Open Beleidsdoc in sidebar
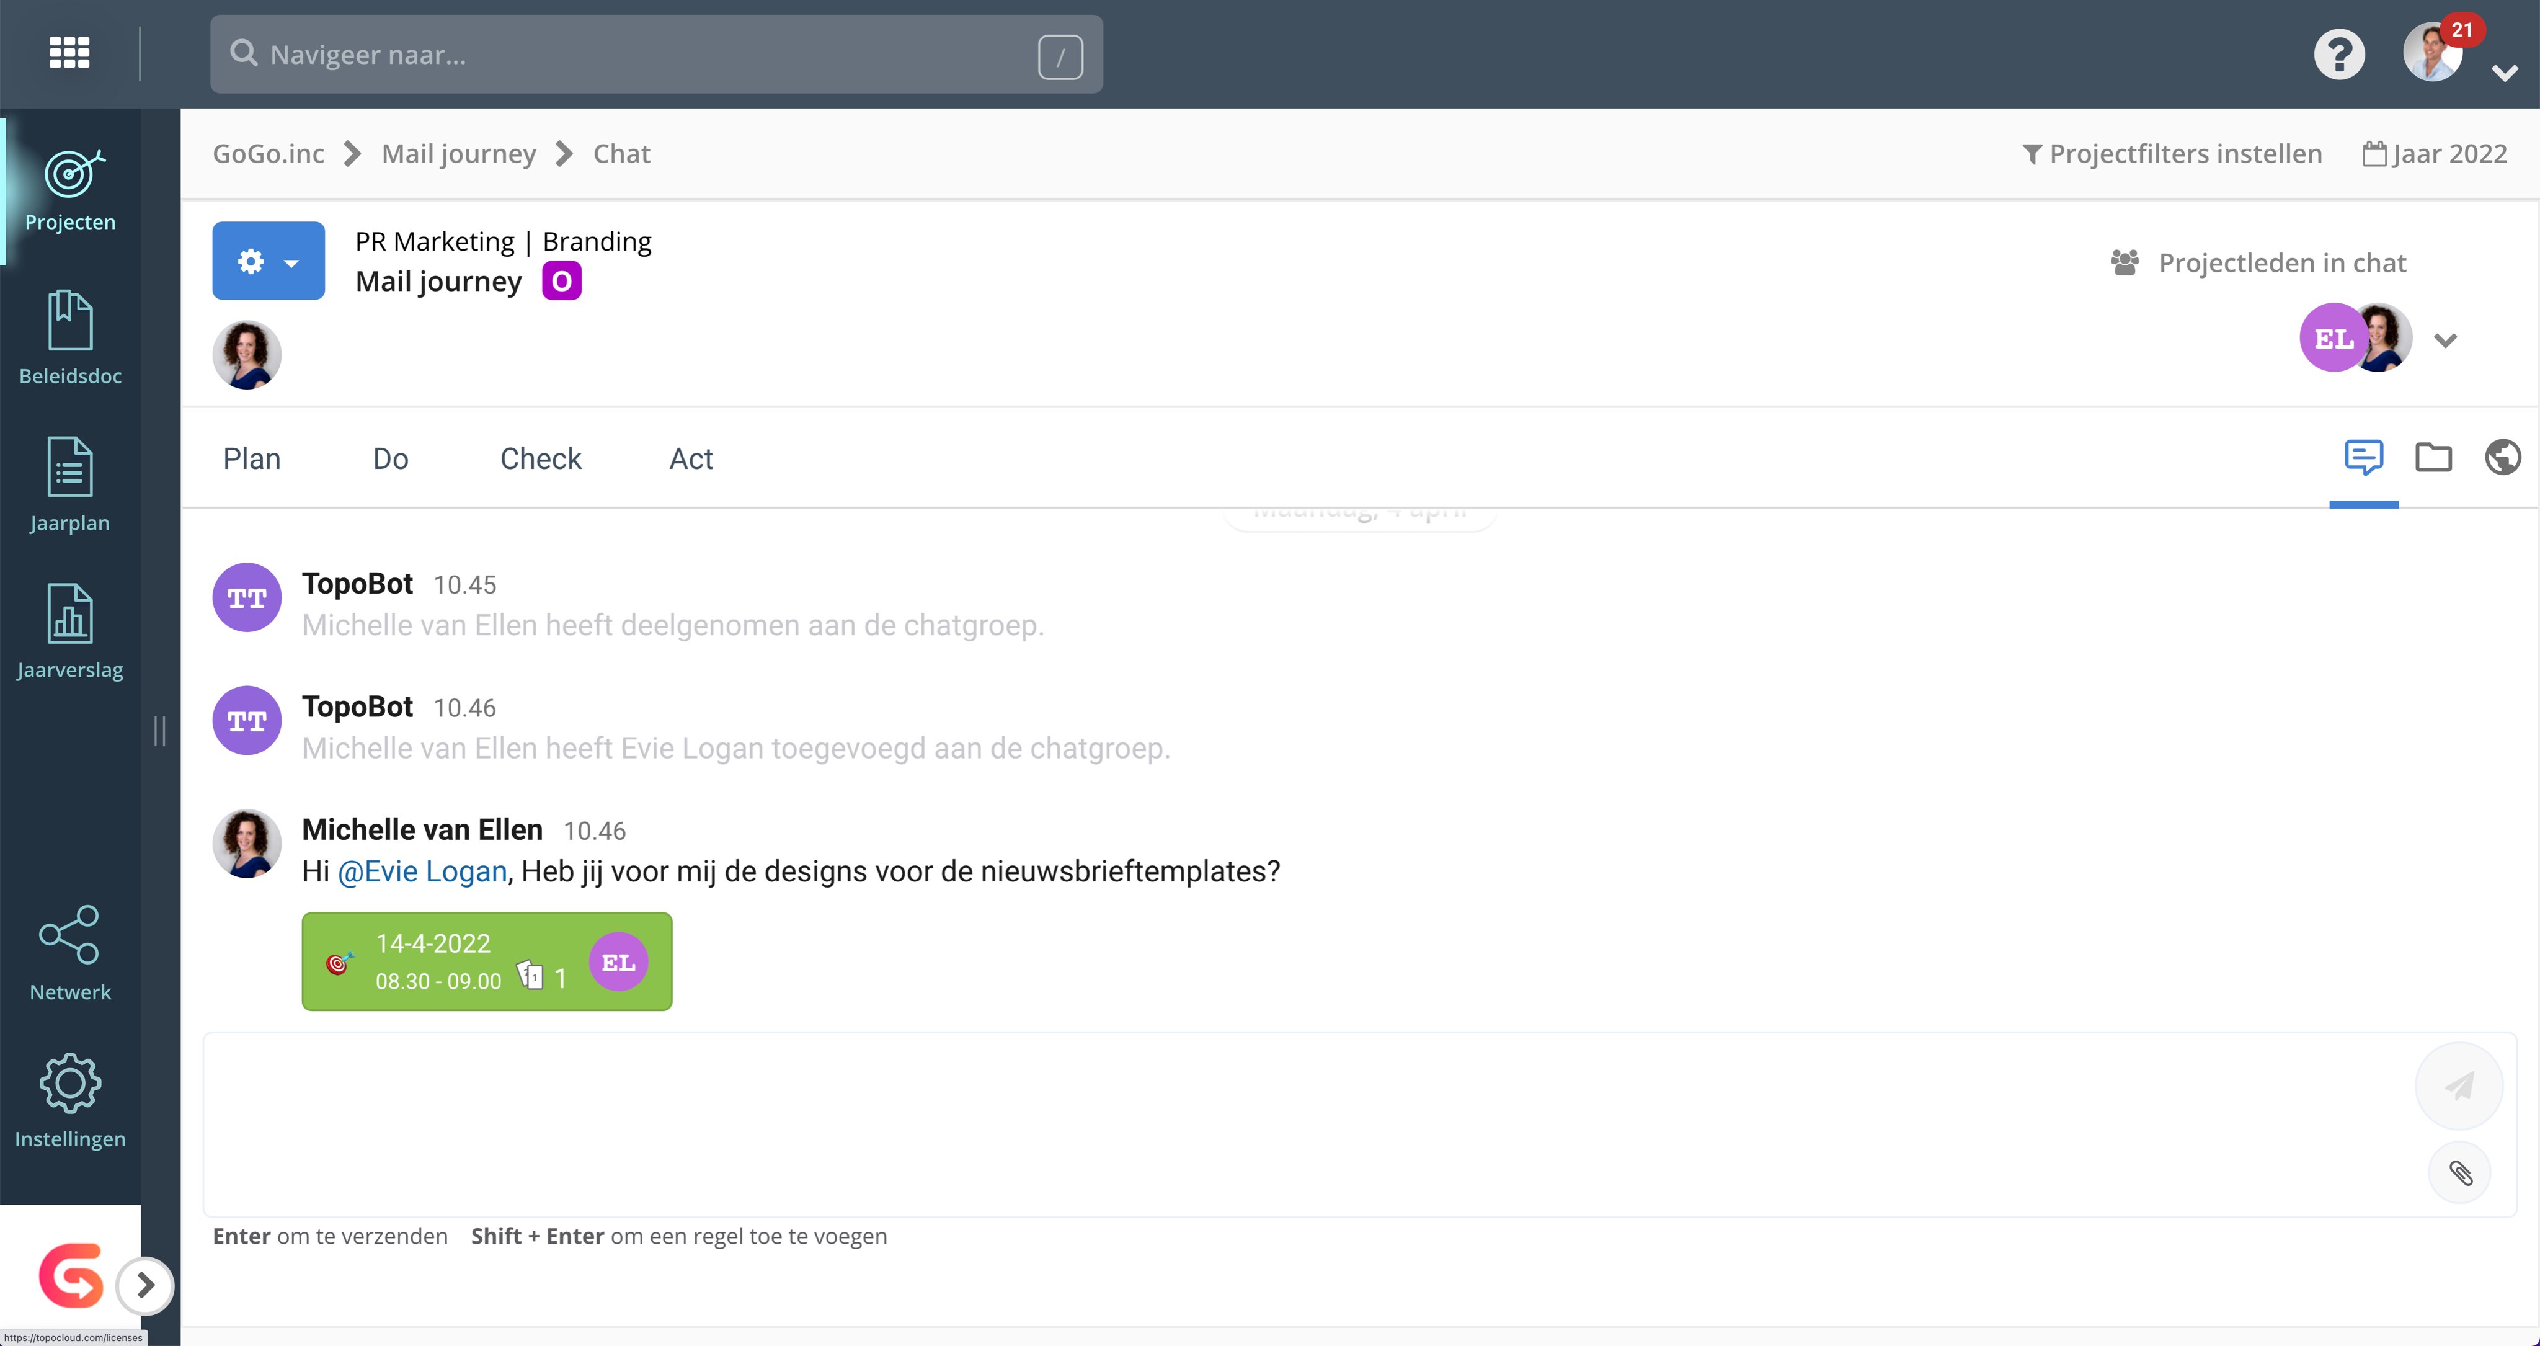Image resolution: width=2540 pixels, height=1346 pixels. pyautogui.click(x=70, y=338)
